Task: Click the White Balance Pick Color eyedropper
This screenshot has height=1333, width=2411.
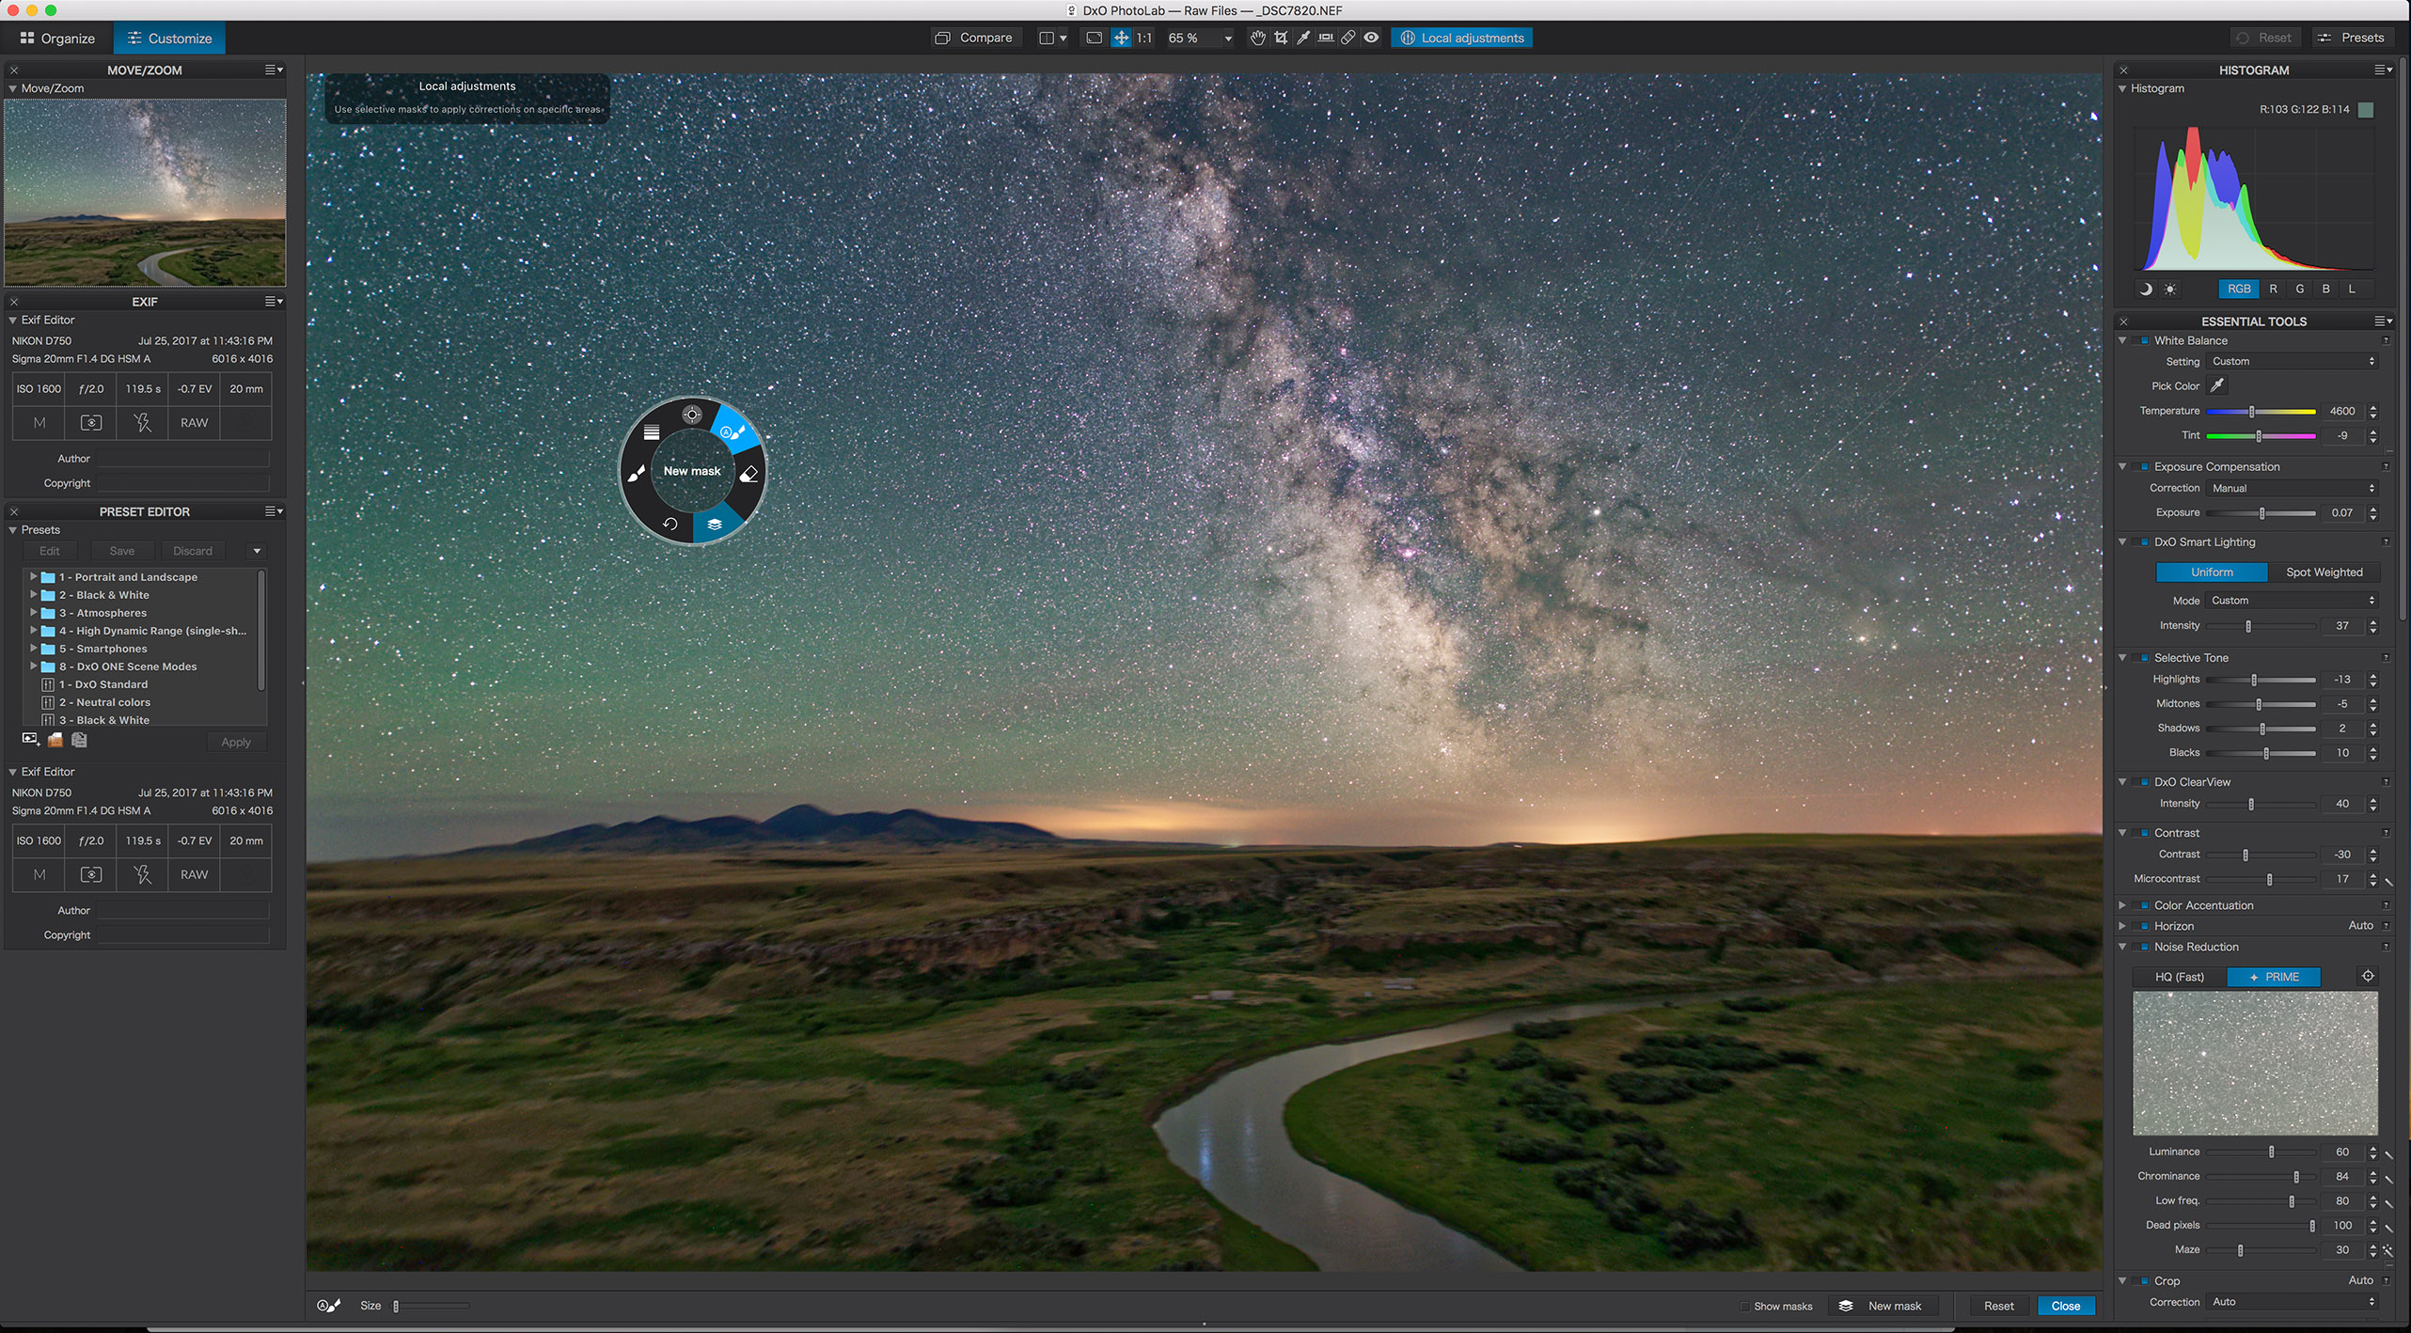Action: [x=2217, y=385]
